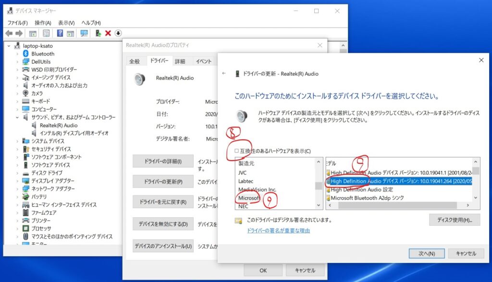This screenshot has height=282, width=492.
Task: Click the Back arrow toolbar icon in Device Manager
Action: pos(9,33)
